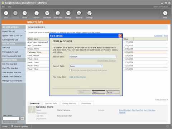Click the Internet Updates status bar icon
Image resolution: width=172 pixels, height=129 pixels.
[x=12, y=126]
